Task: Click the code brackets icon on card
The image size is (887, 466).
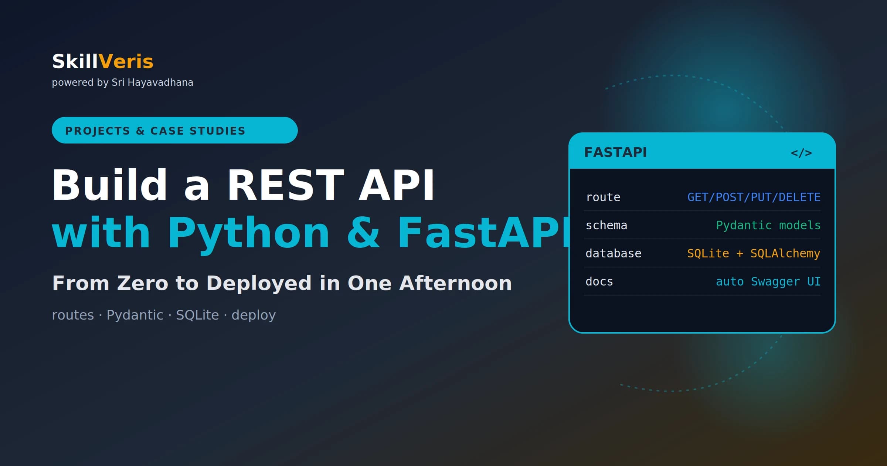Action: [x=801, y=153]
